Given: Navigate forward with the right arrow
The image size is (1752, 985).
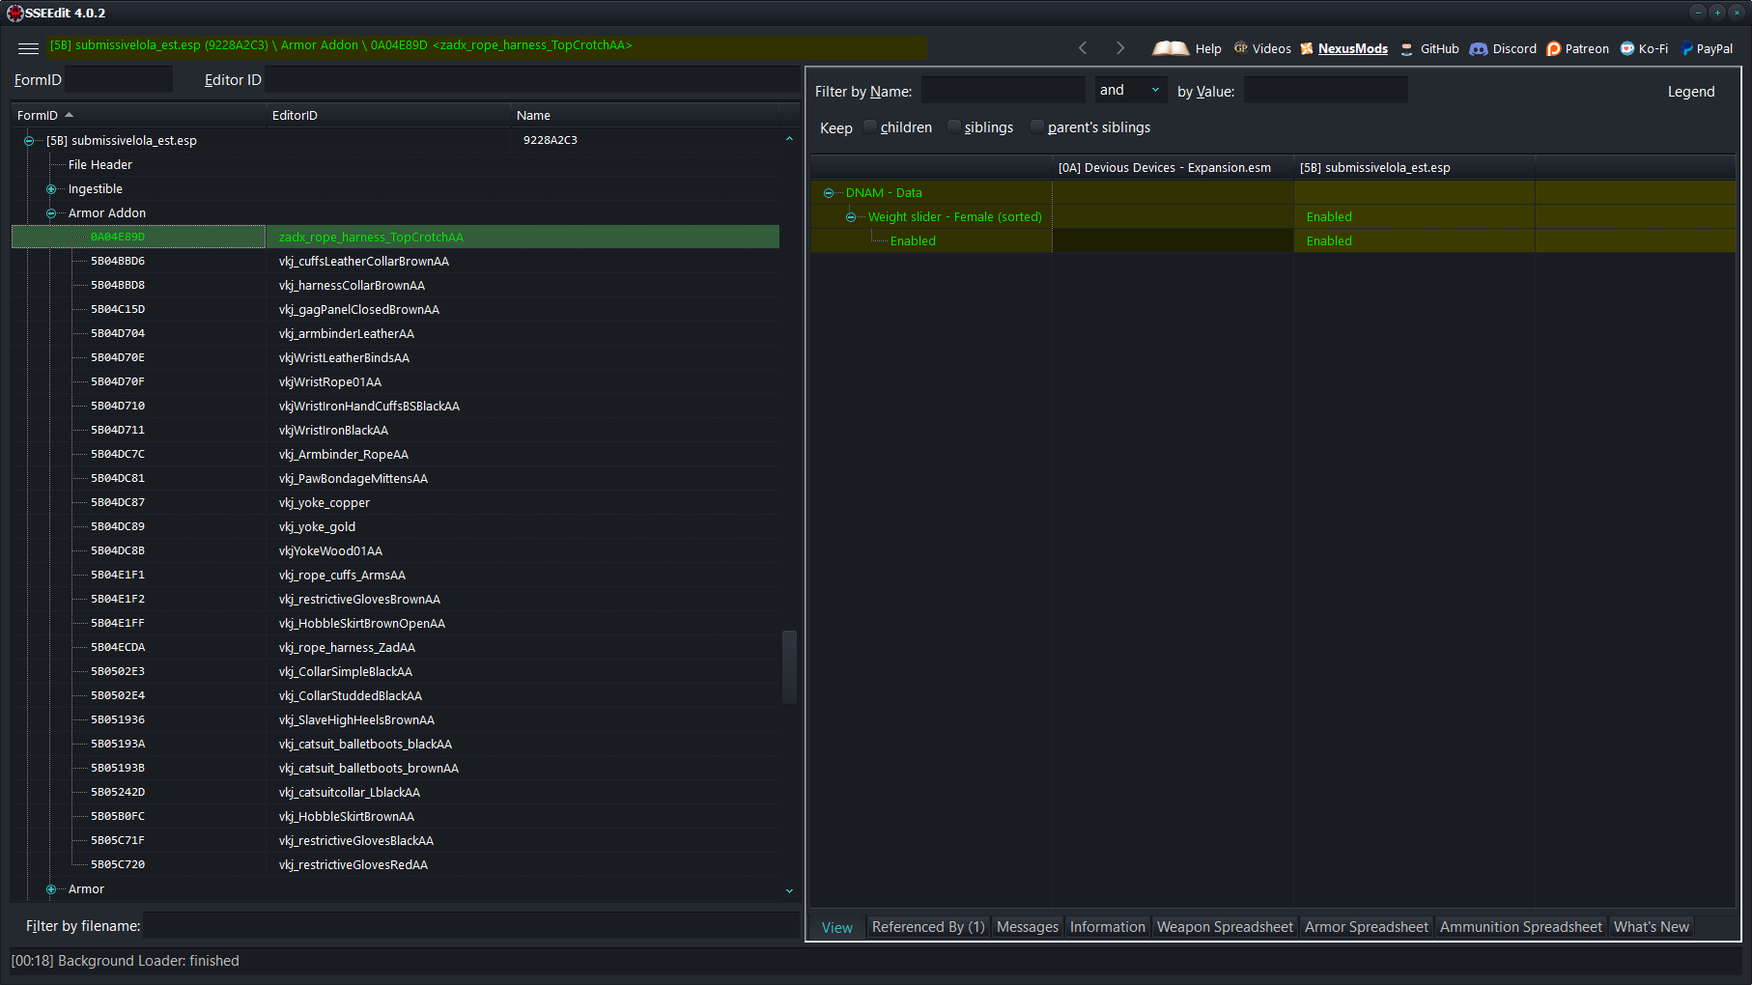Looking at the screenshot, I should coord(1120,48).
